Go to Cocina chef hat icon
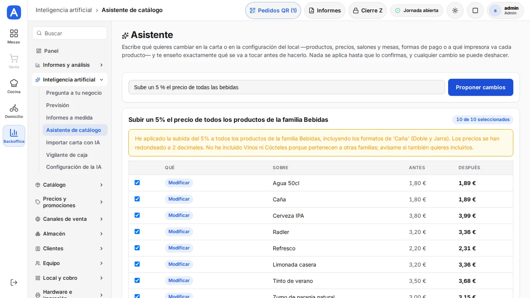Image resolution: width=530 pixels, height=298 pixels. point(14,86)
